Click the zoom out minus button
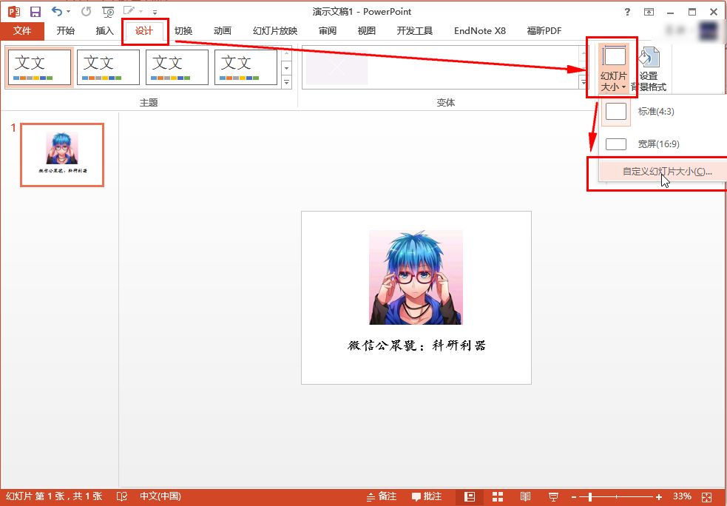This screenshot has width=727, height=506. pos(573,496)
